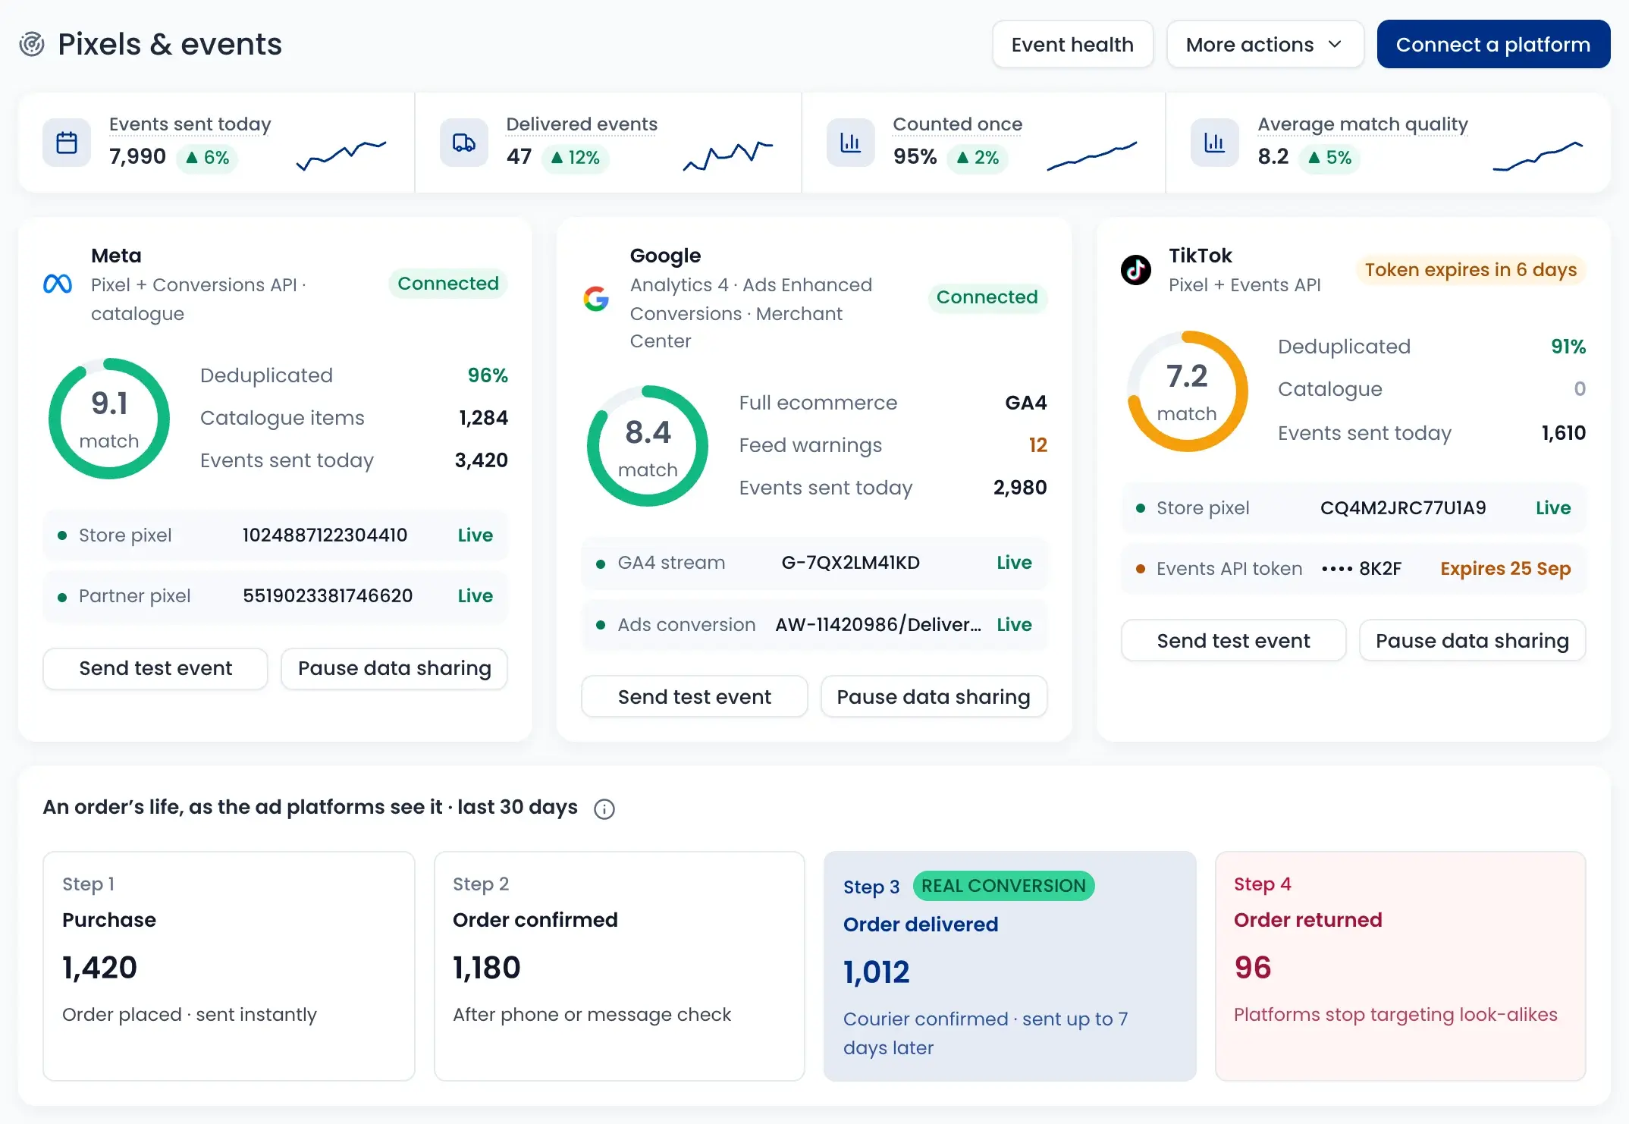Click the Event health button
Image resolution: width=1629 pixels, height=1124 pixels.
pyautogui.click(x=1072, y=45)
